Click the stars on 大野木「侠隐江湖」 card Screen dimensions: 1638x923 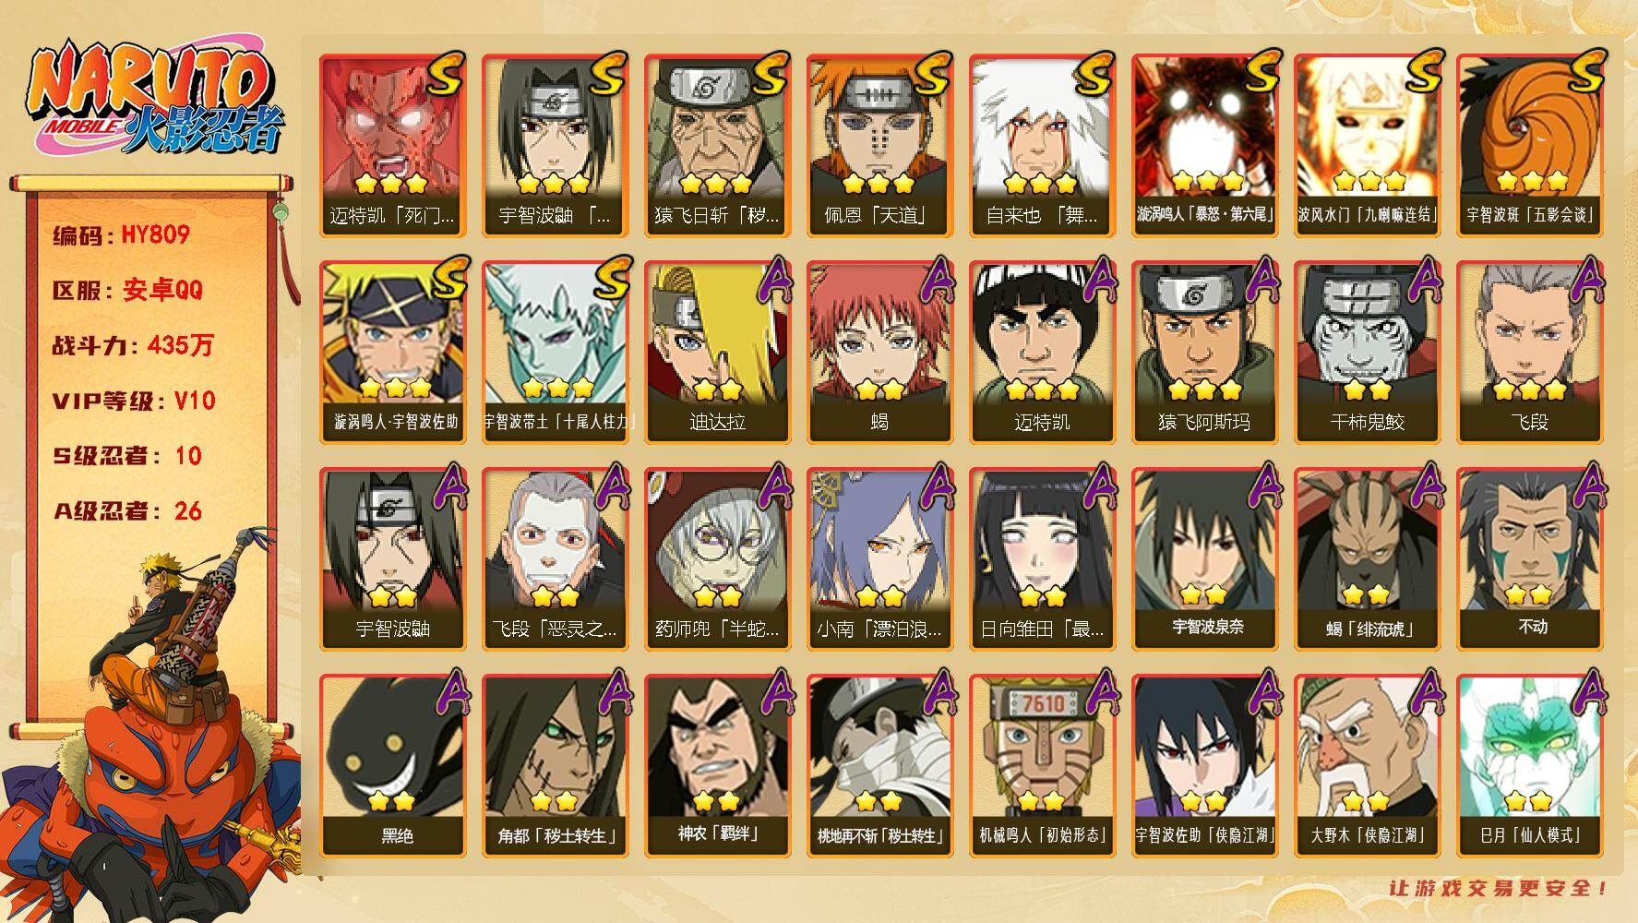pyautogui.click(x=1367, y=801)
